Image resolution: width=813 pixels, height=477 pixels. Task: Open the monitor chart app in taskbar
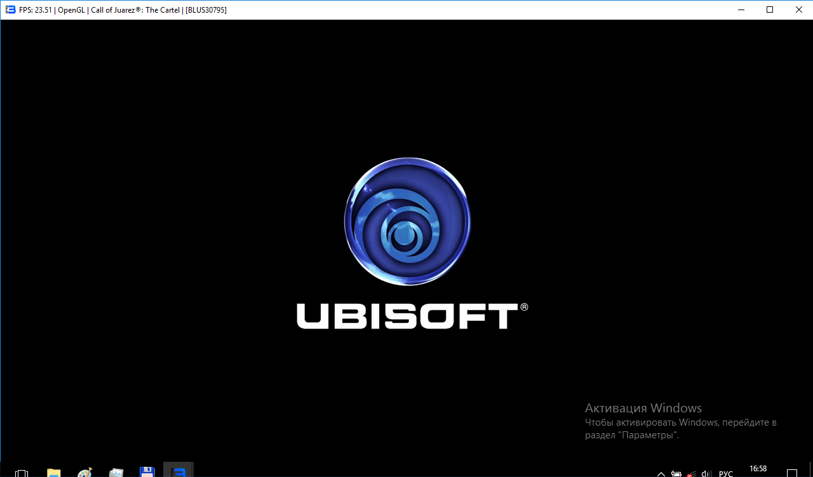[x=116, y=473]
